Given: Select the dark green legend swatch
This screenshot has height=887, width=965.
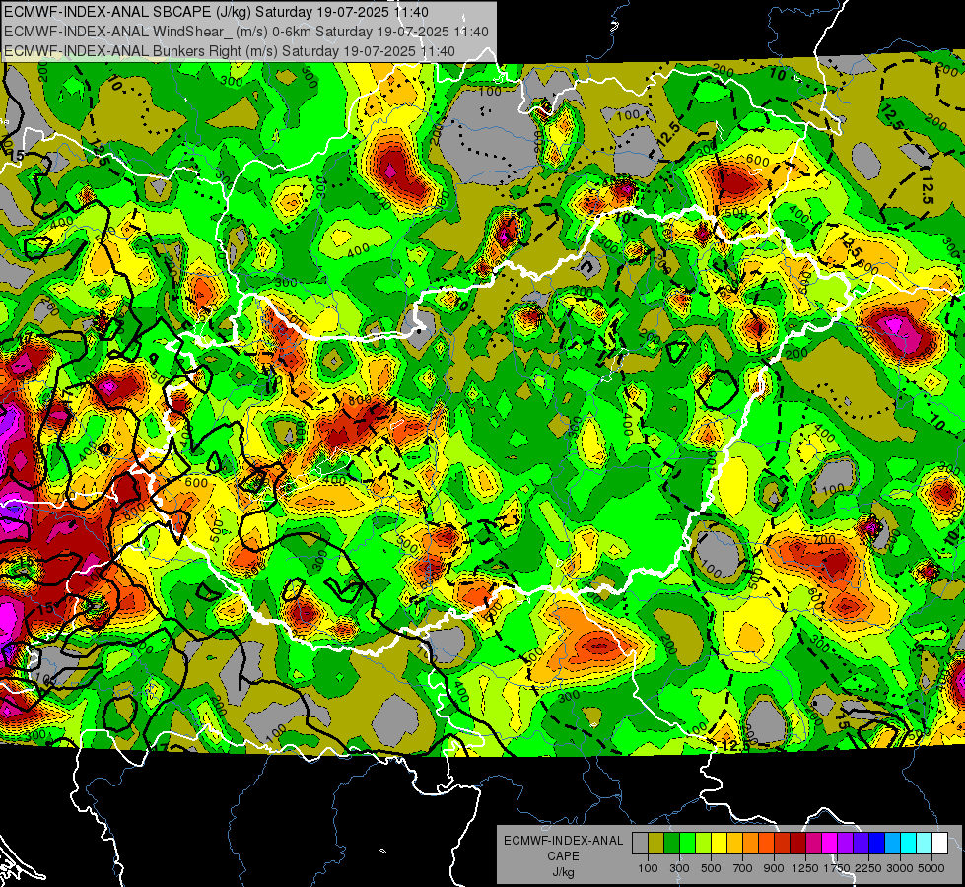Looking at the screenshot, I should [x=672, y=844].
